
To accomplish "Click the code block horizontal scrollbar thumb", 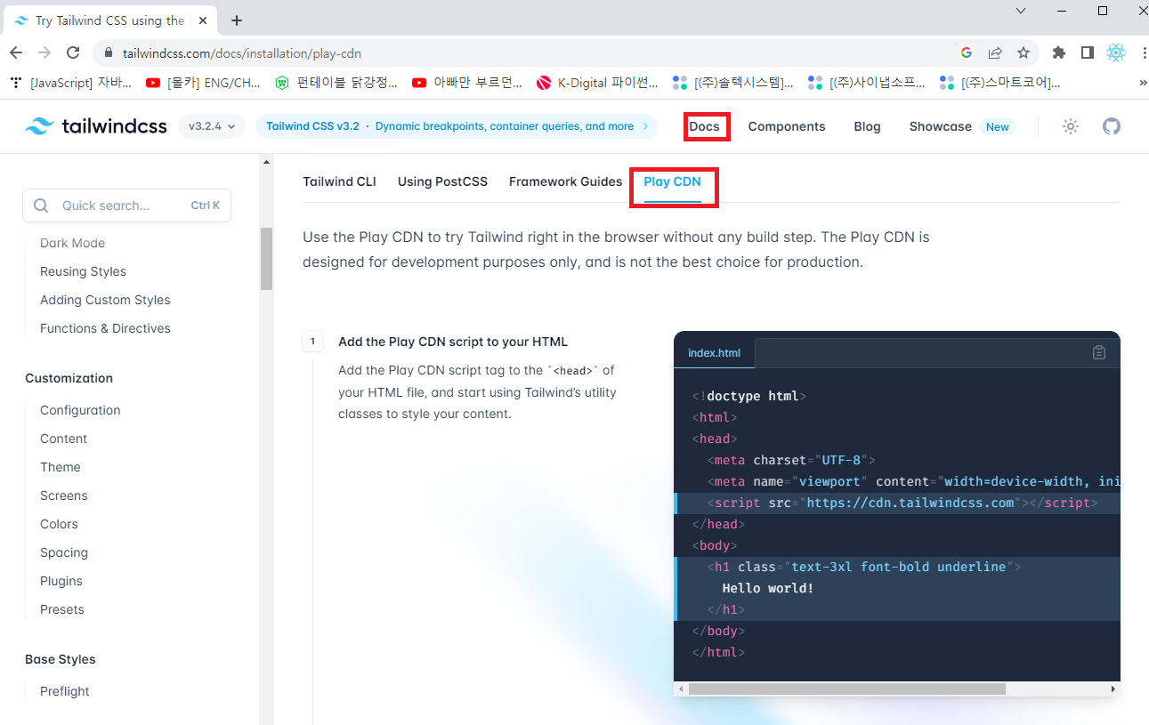I will pyautogui.click(x=846, y=689).
